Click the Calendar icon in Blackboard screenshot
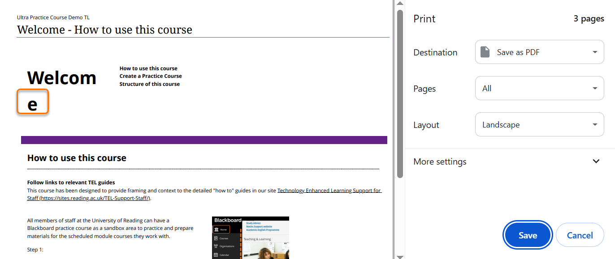The image size is (615, 259). tap(216, 255)
